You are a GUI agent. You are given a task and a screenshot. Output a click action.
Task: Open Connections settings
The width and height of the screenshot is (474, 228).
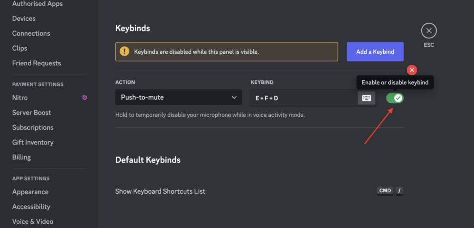(x=31, y=33)
